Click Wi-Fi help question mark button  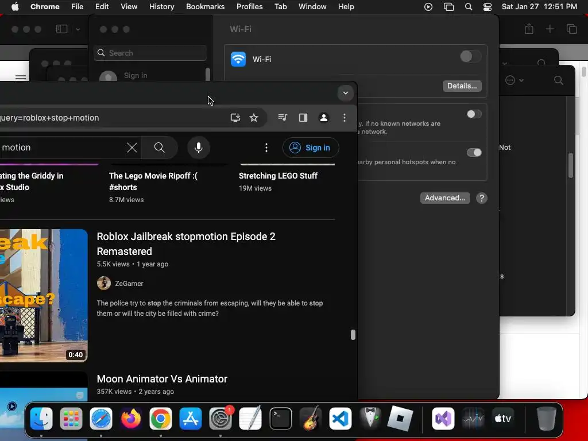tap(482, 198)
